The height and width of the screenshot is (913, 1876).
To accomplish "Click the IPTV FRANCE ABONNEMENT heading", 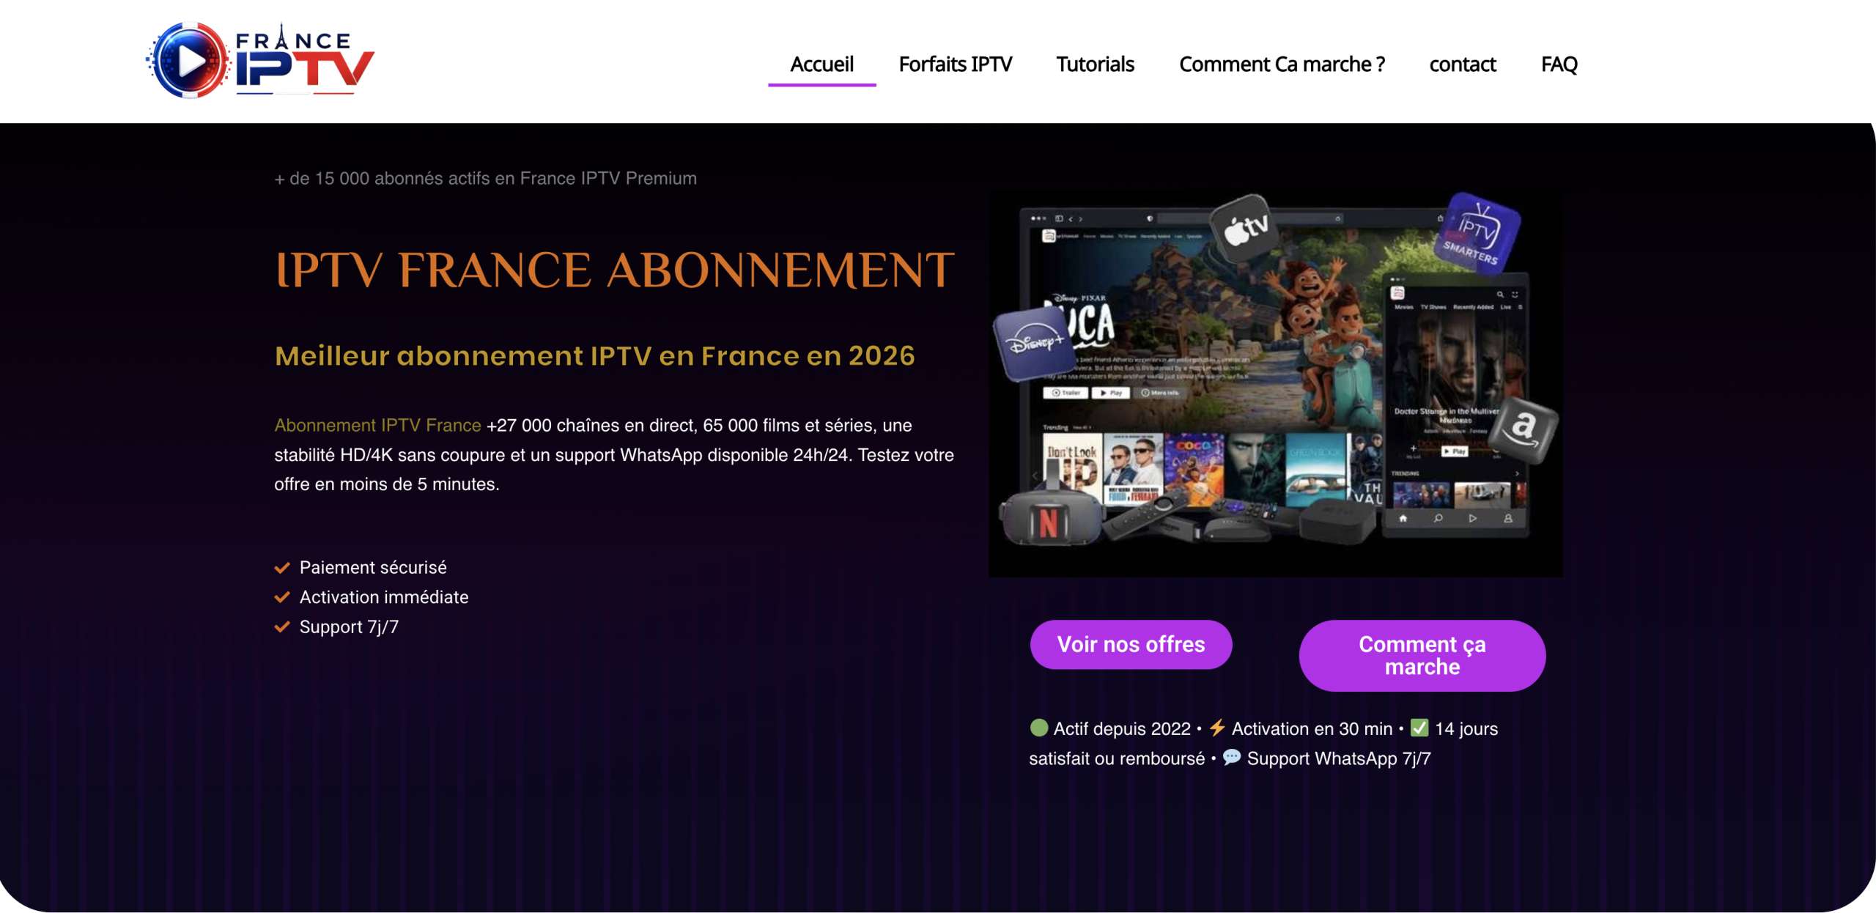I will pyautogui.click(x=614, y=270).
